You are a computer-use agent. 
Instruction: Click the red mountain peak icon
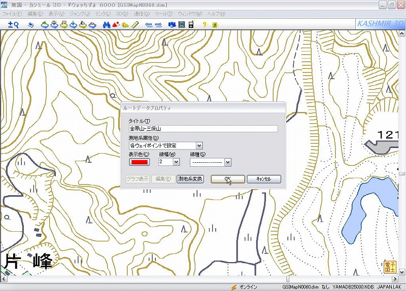tap(116, 24)
